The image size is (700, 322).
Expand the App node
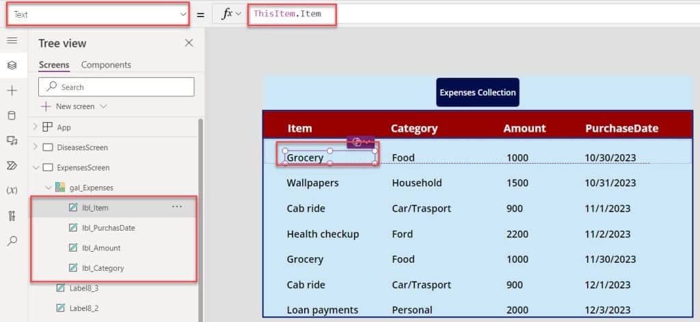[x=36, y=126]
